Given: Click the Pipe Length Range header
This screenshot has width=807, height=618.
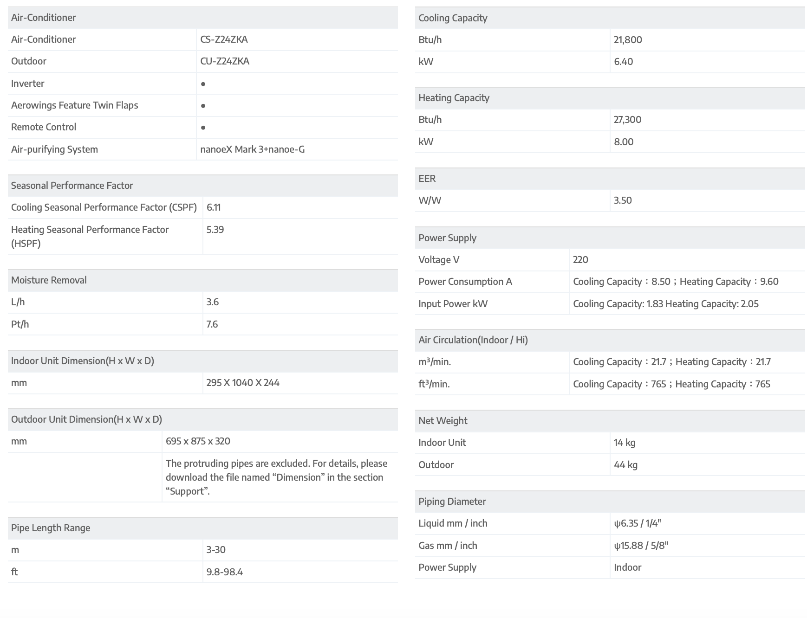Looking at the screenshot, I should click(51, 528).
